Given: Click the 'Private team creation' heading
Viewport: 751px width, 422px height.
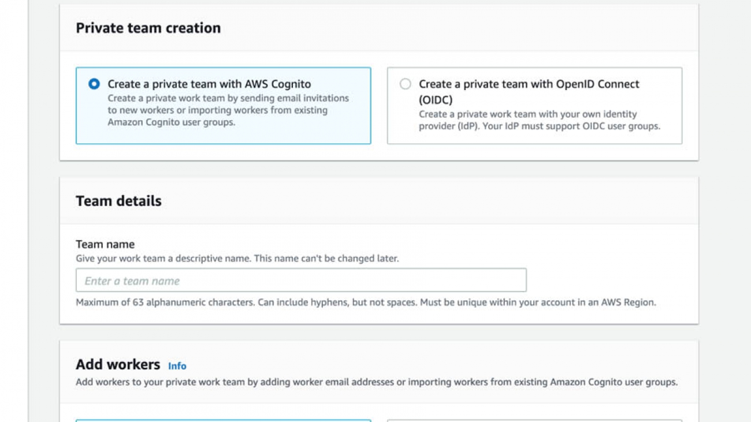Looking at the screenshot, I should pyautogui.click(x=148, y=28).
